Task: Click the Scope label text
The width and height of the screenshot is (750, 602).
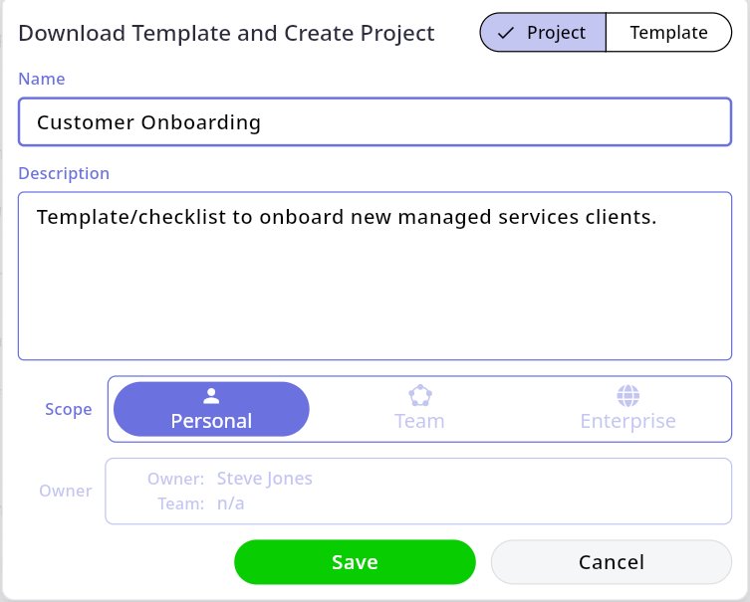Action: (x=69, y=409)
